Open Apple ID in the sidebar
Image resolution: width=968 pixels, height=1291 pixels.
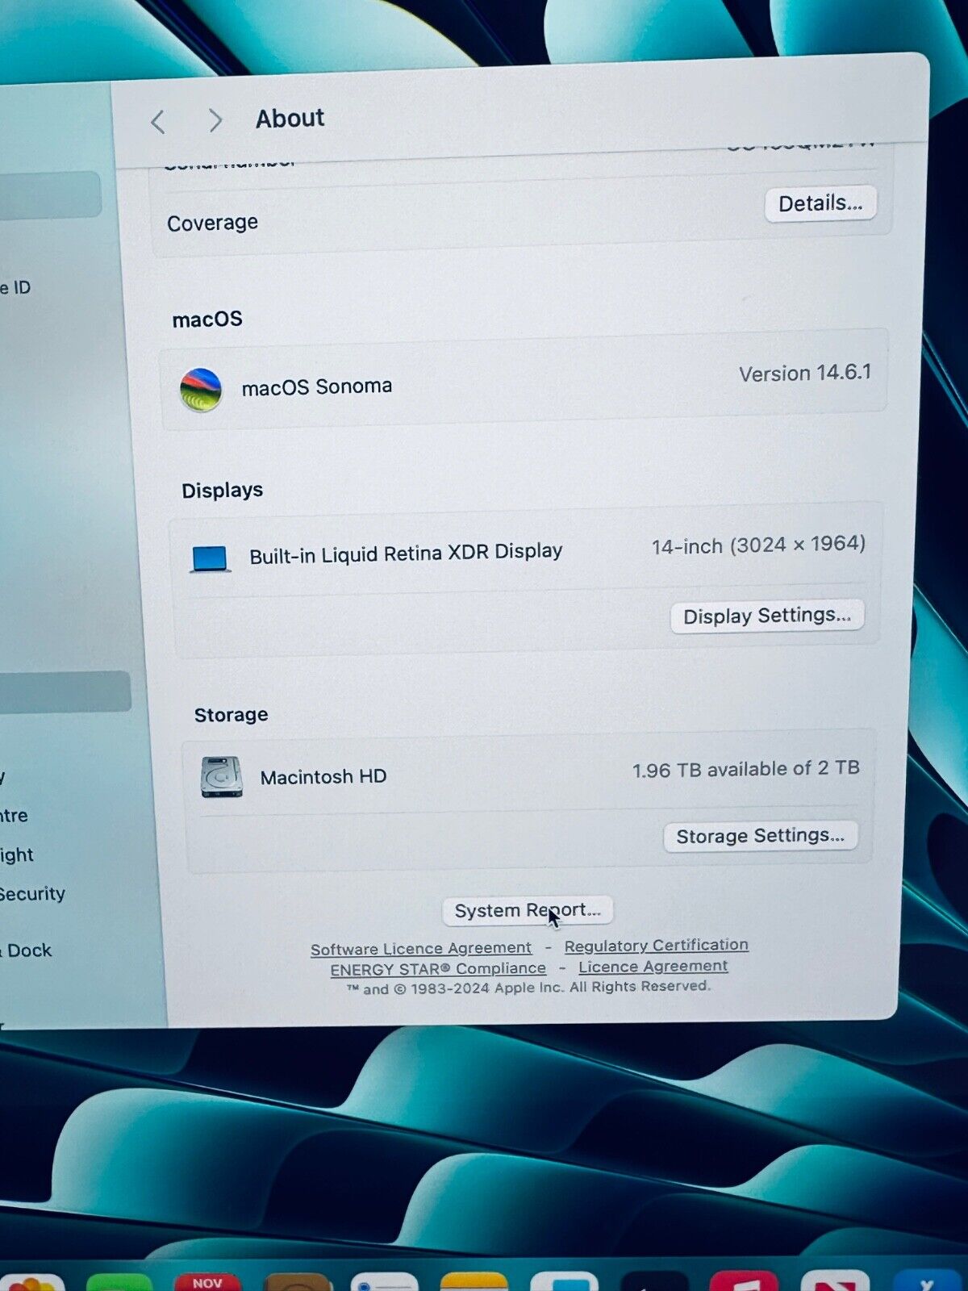point(16,287)
